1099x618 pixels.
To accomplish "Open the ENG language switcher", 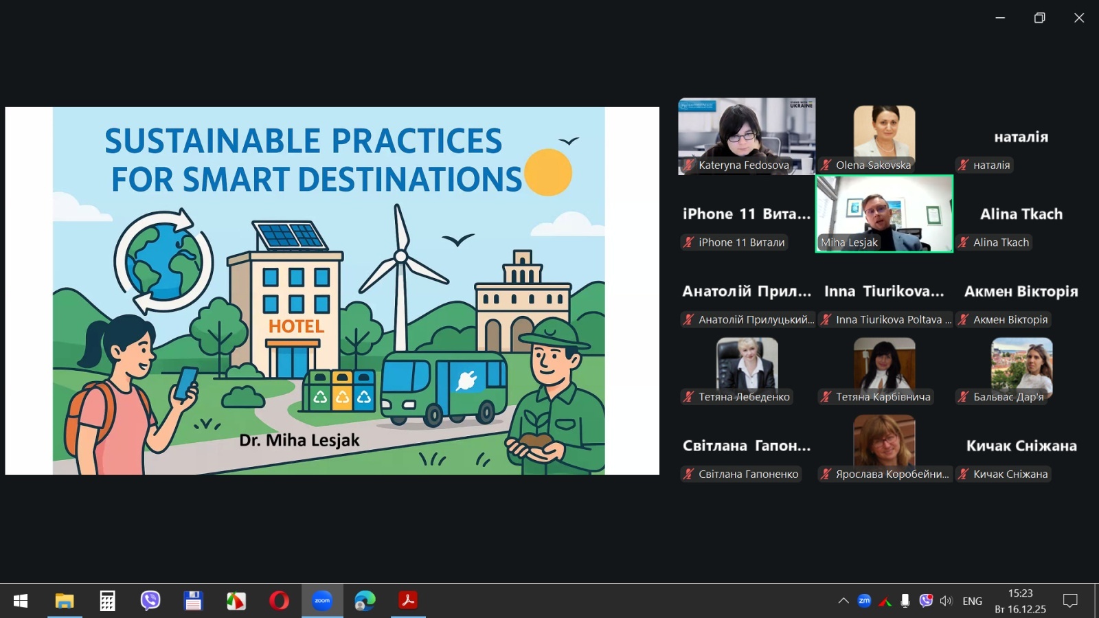I will [x=972, y=601].
